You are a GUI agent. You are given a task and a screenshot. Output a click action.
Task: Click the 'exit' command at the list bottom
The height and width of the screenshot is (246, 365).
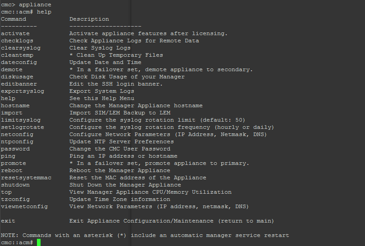coord(8,221)
